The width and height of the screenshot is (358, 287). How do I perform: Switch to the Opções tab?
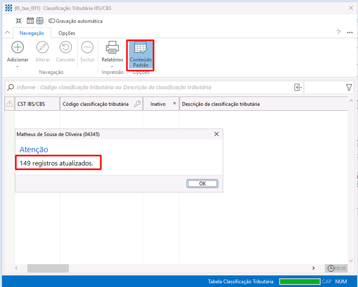click(67, 33)
